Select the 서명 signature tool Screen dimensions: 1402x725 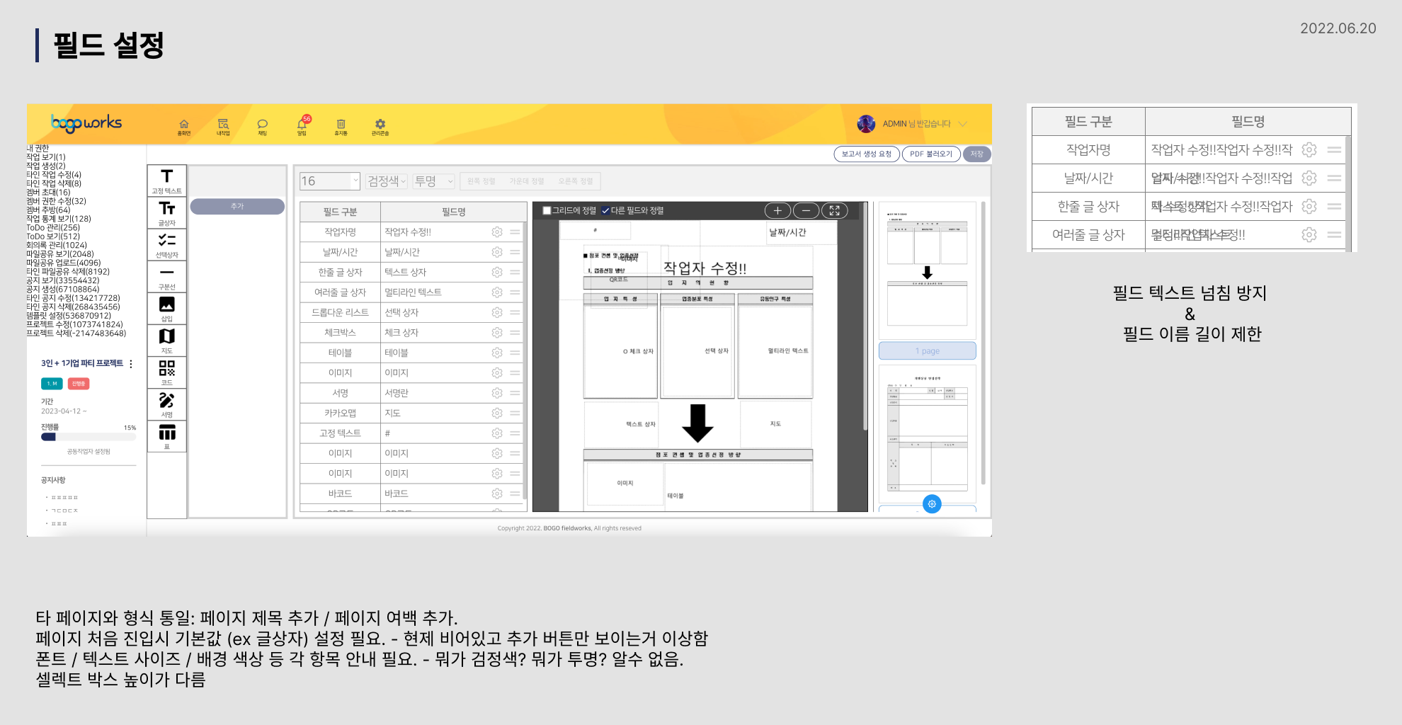tap(167, 404)
